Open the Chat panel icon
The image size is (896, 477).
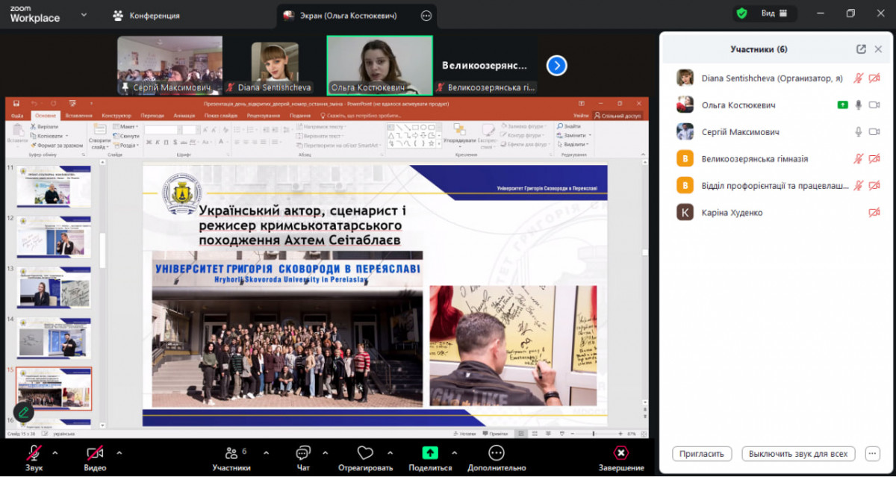tap(302, 453)
